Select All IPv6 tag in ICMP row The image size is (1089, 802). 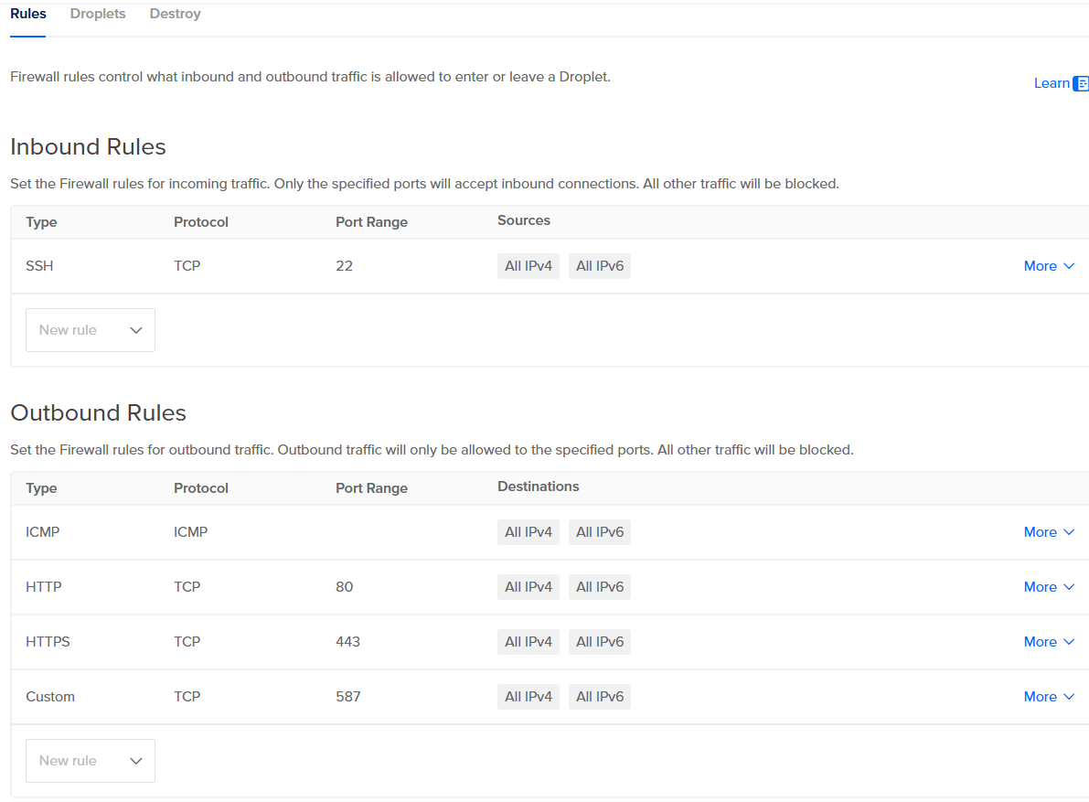coord(600,532)
